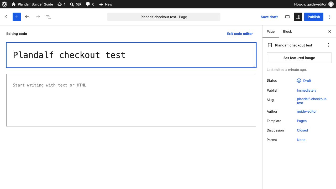Click into the page title text field

pos(131,55)
